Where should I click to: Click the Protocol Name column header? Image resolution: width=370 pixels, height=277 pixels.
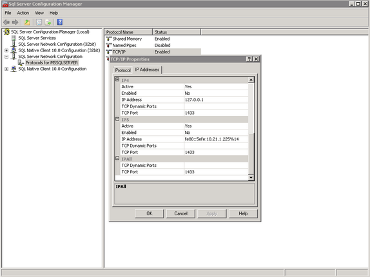click(128, 32)
